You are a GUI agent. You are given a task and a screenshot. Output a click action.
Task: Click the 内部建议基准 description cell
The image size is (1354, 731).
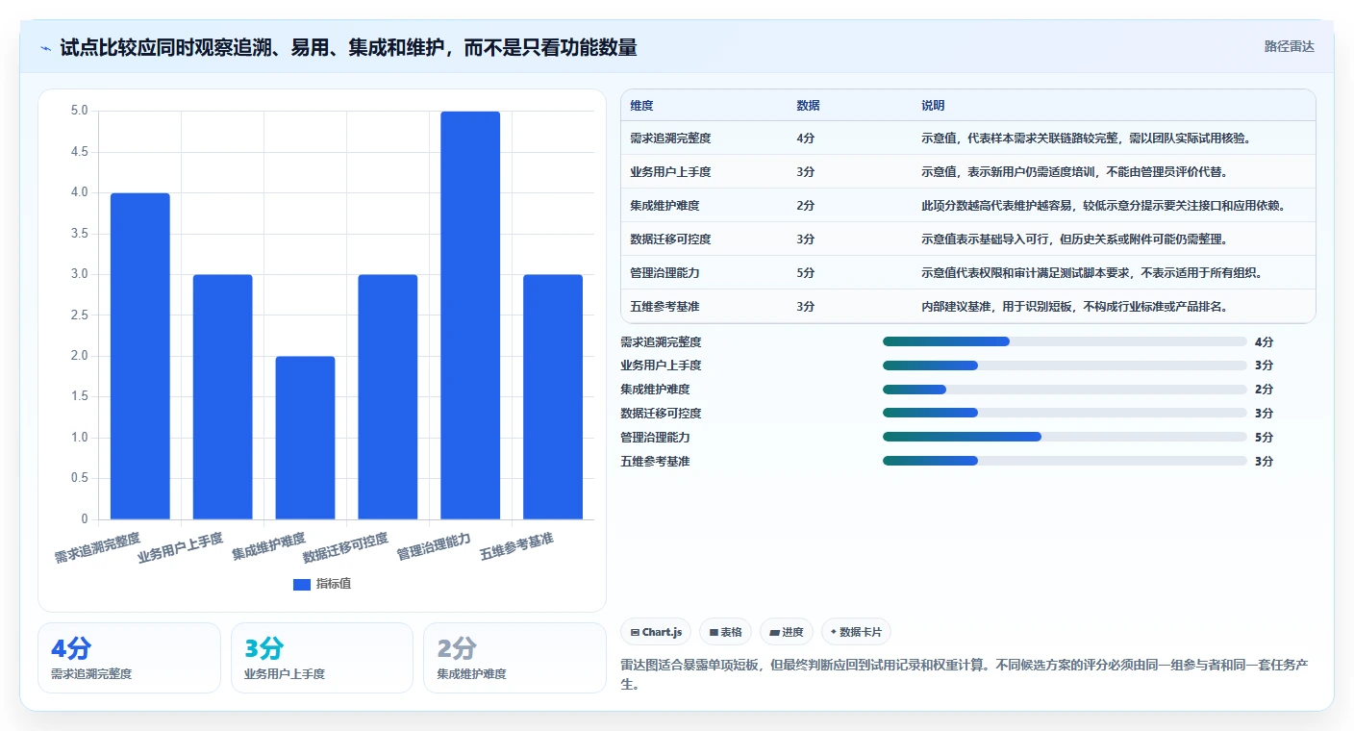[1078, 306]
